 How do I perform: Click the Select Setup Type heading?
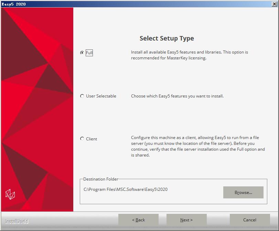pyautogui.click(x=167, y=38)
